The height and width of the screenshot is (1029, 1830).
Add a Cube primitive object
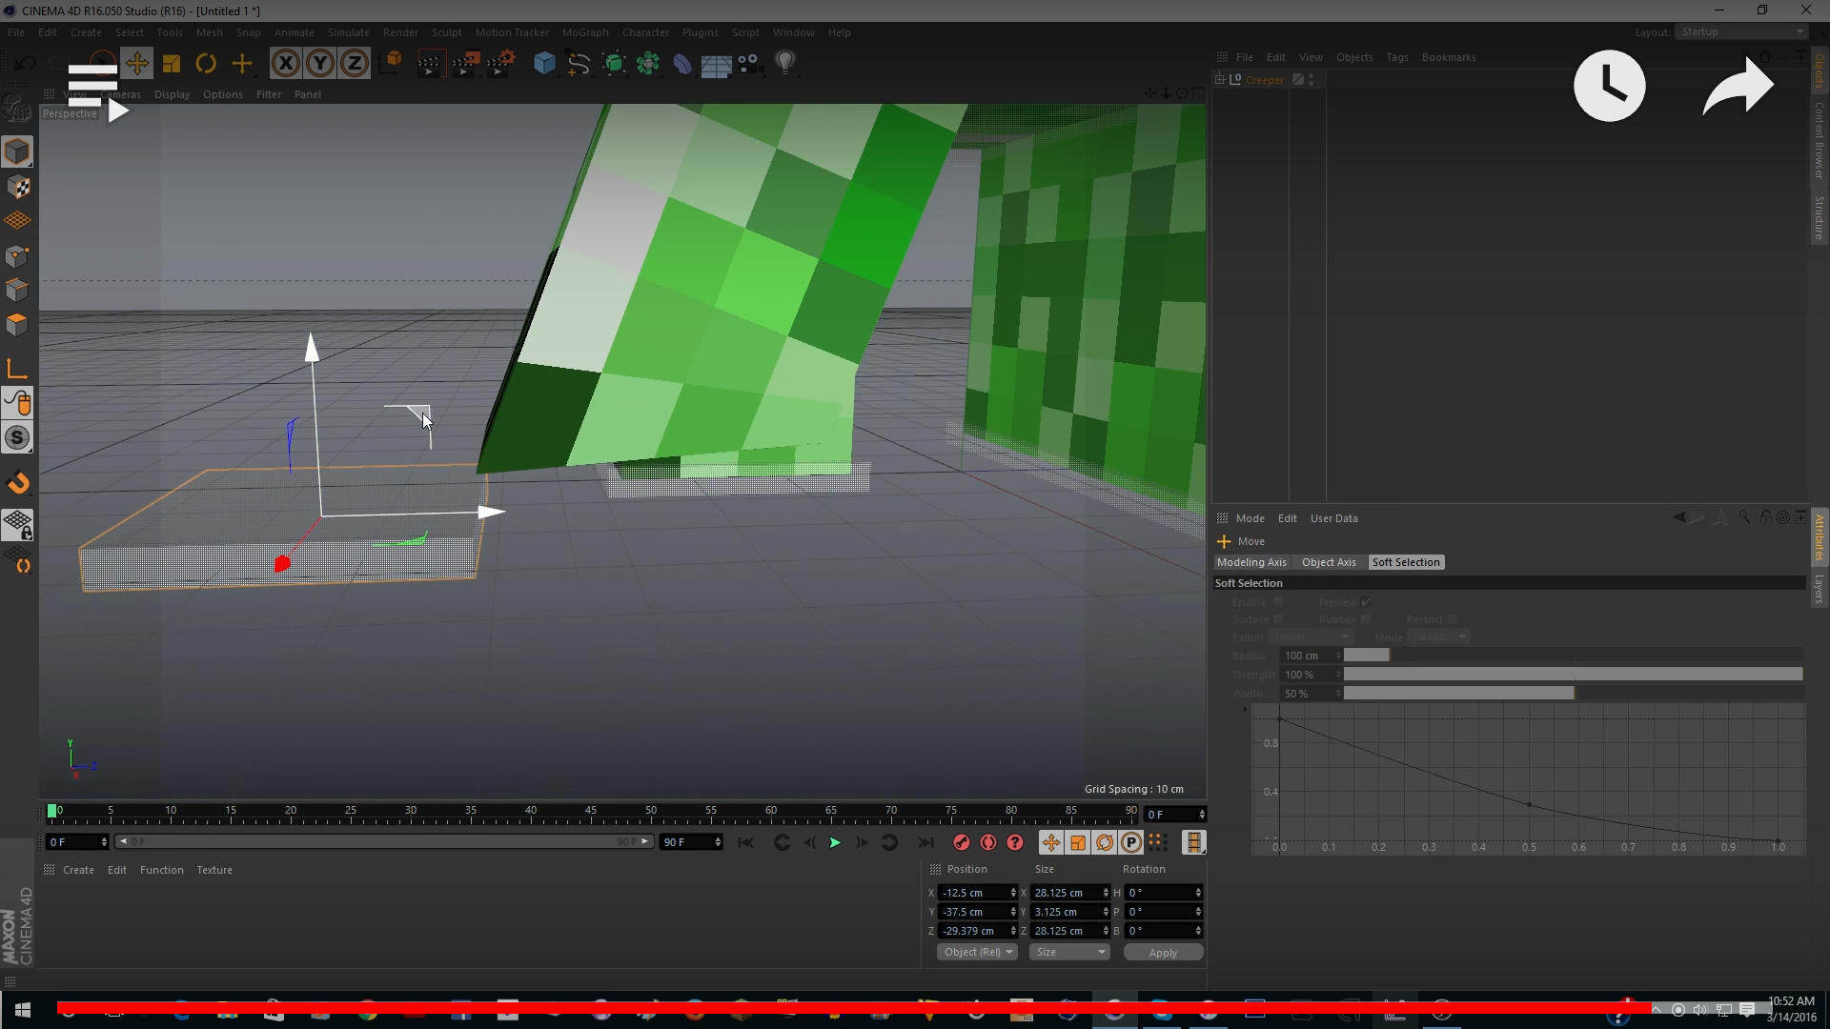pyautogui.click(x=544, y=64)
